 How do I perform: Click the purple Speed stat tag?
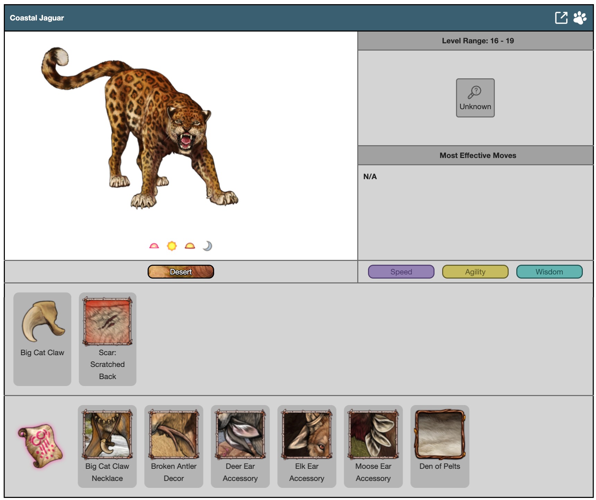(x=401, y=272)
